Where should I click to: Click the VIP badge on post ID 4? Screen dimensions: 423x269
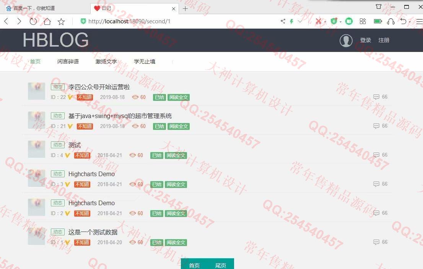click(67, 156)
